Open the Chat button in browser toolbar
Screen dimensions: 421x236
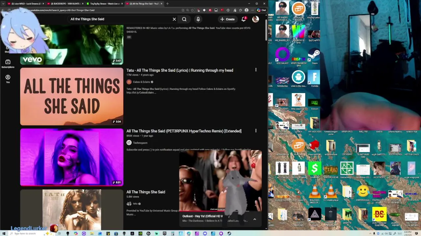tap(261, 10)
